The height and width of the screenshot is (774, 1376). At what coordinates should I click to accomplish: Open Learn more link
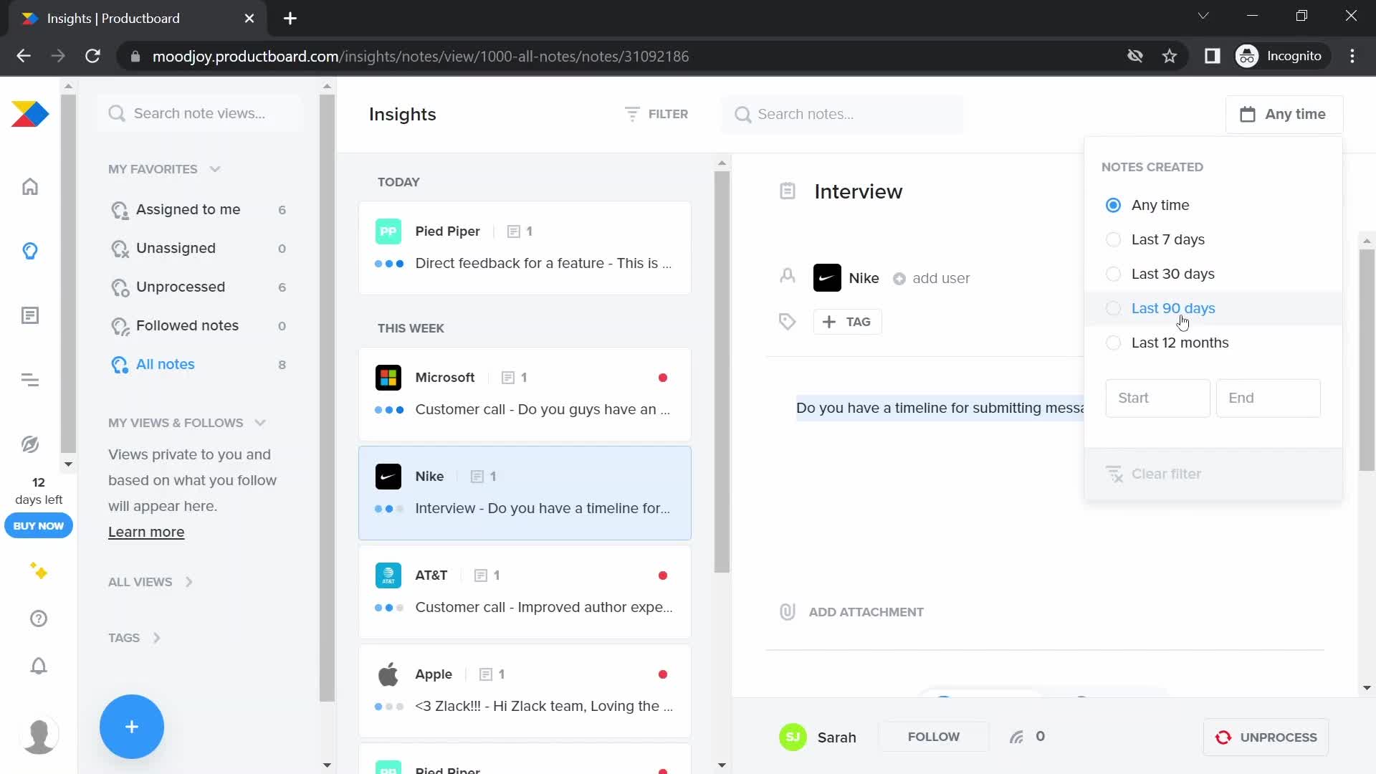pos(146,532)
